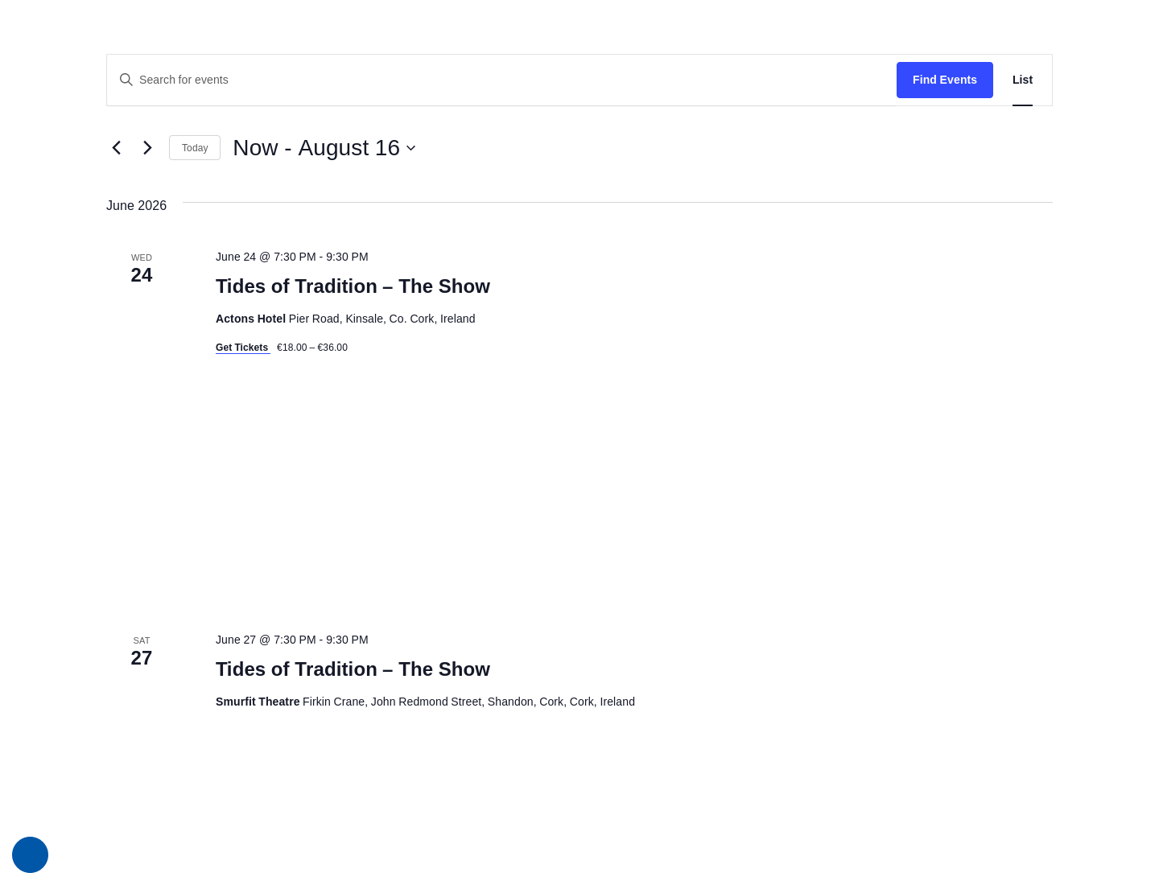Image resolution: width=1159 pixels, height=885 pixels.
Task: Click the SAT 27 date tag
Action: (142, 652)
